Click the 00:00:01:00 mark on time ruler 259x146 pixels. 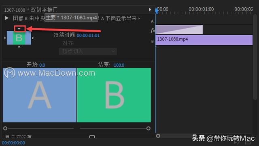click(x=201, y=9)
